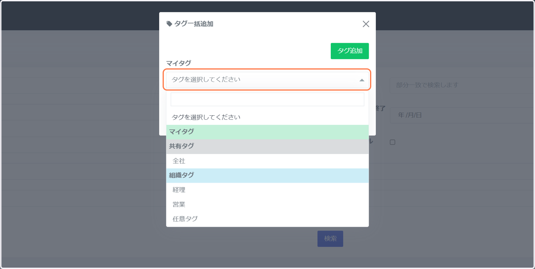Choose the 経理 tag option
The width and height of the screenshot is (535, 269).
(267, 190)
